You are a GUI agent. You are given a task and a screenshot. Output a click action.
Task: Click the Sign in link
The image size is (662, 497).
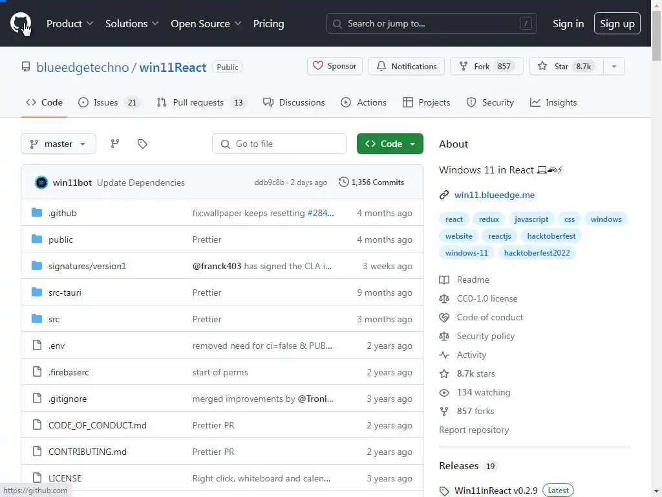(568, 24)
